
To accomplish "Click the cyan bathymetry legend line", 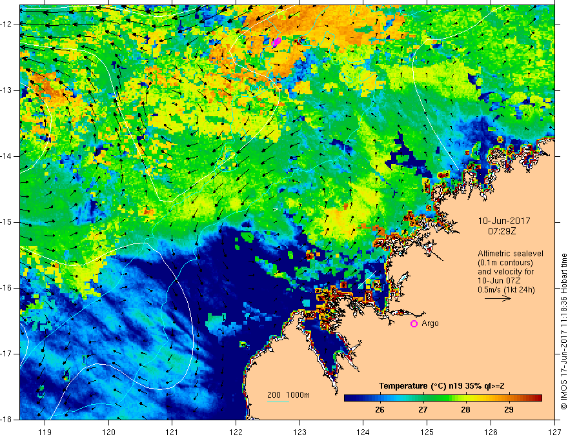I will point(278,402).
